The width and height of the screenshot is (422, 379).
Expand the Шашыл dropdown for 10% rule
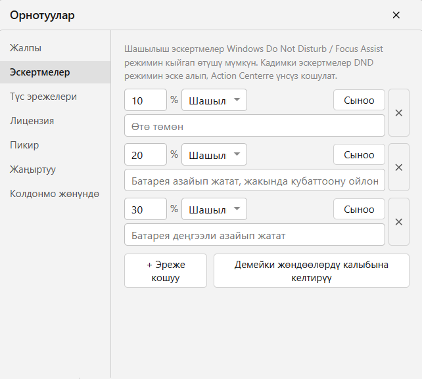(x=214, y=100)
